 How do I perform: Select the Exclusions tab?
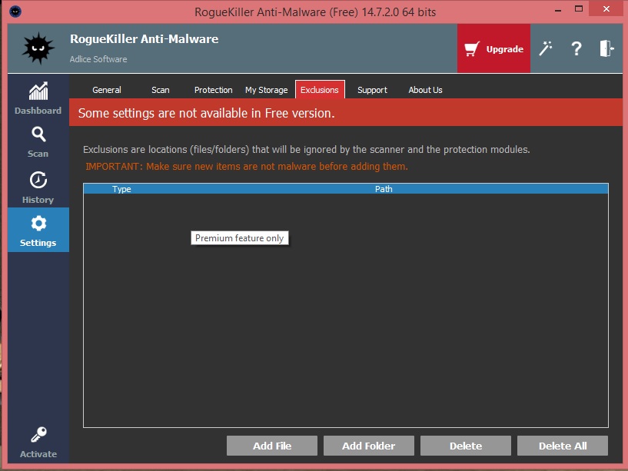(x=320, y=90)
